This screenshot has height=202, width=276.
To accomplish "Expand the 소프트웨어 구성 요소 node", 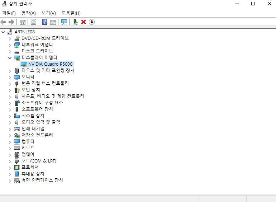I will [10, 103].
